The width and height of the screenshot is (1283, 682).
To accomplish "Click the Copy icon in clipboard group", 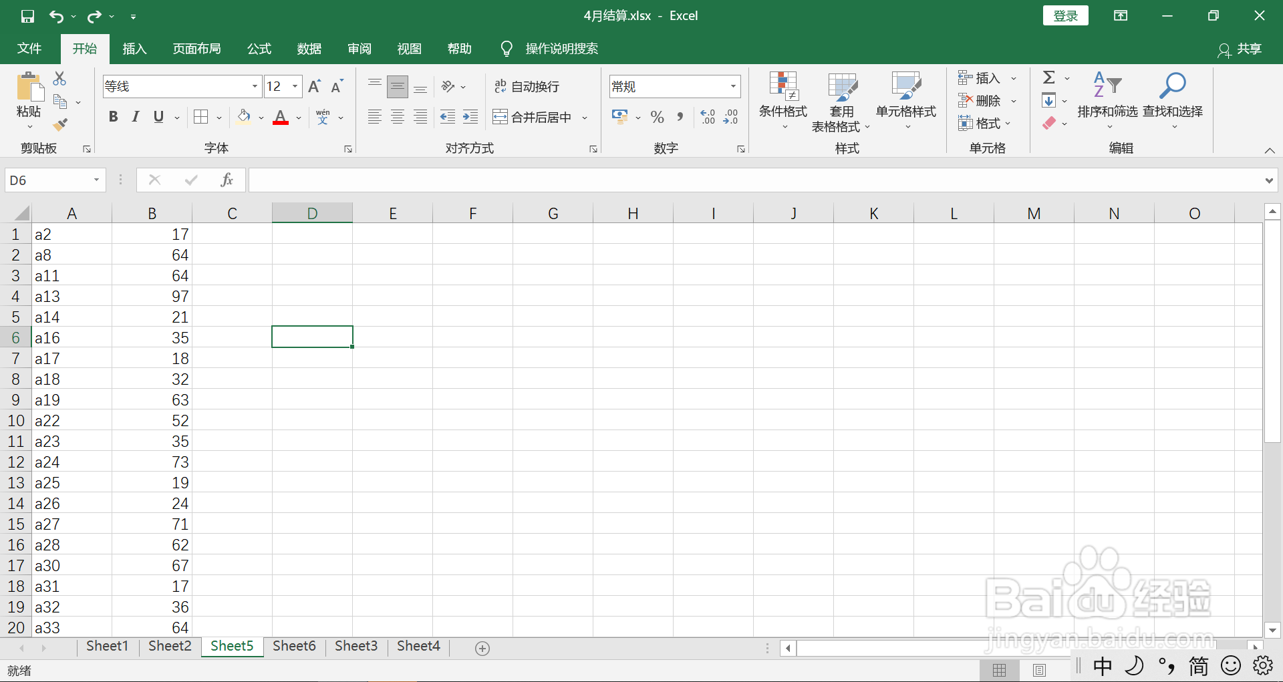I will coord(60,102).
